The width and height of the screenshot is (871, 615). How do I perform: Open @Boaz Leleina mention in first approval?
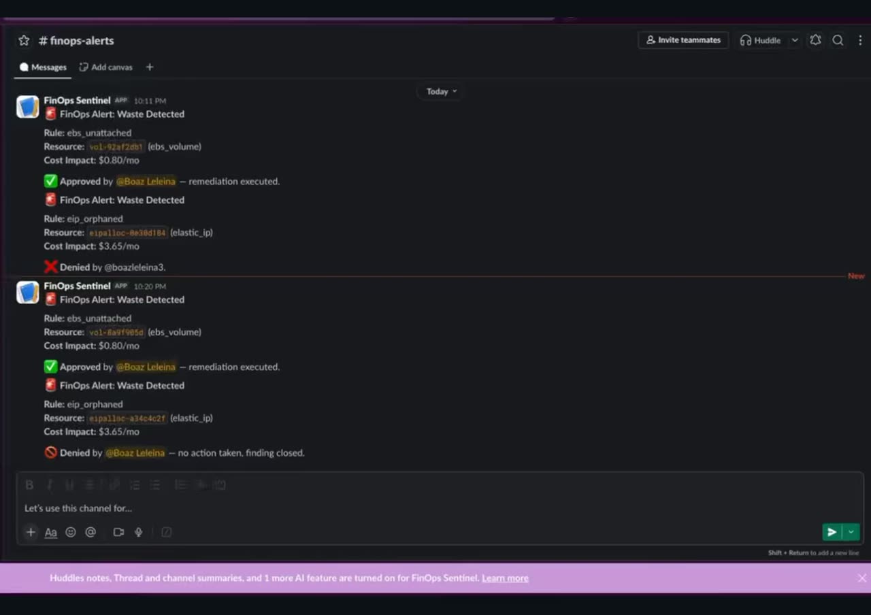(146, 182)
